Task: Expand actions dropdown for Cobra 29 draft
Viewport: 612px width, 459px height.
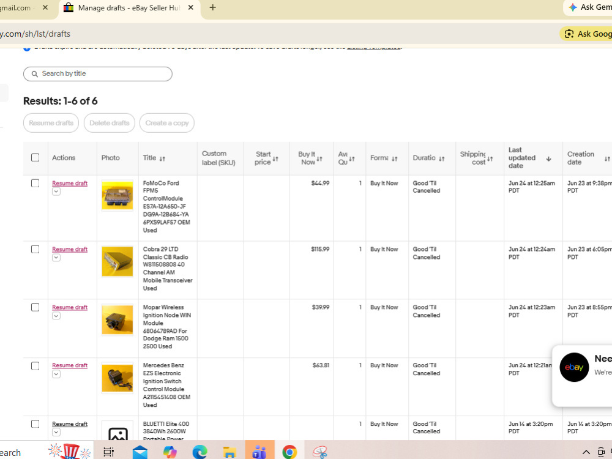Action: [x=56, y=258]
